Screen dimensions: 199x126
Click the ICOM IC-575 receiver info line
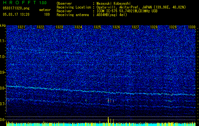click(x=127, y=11)
